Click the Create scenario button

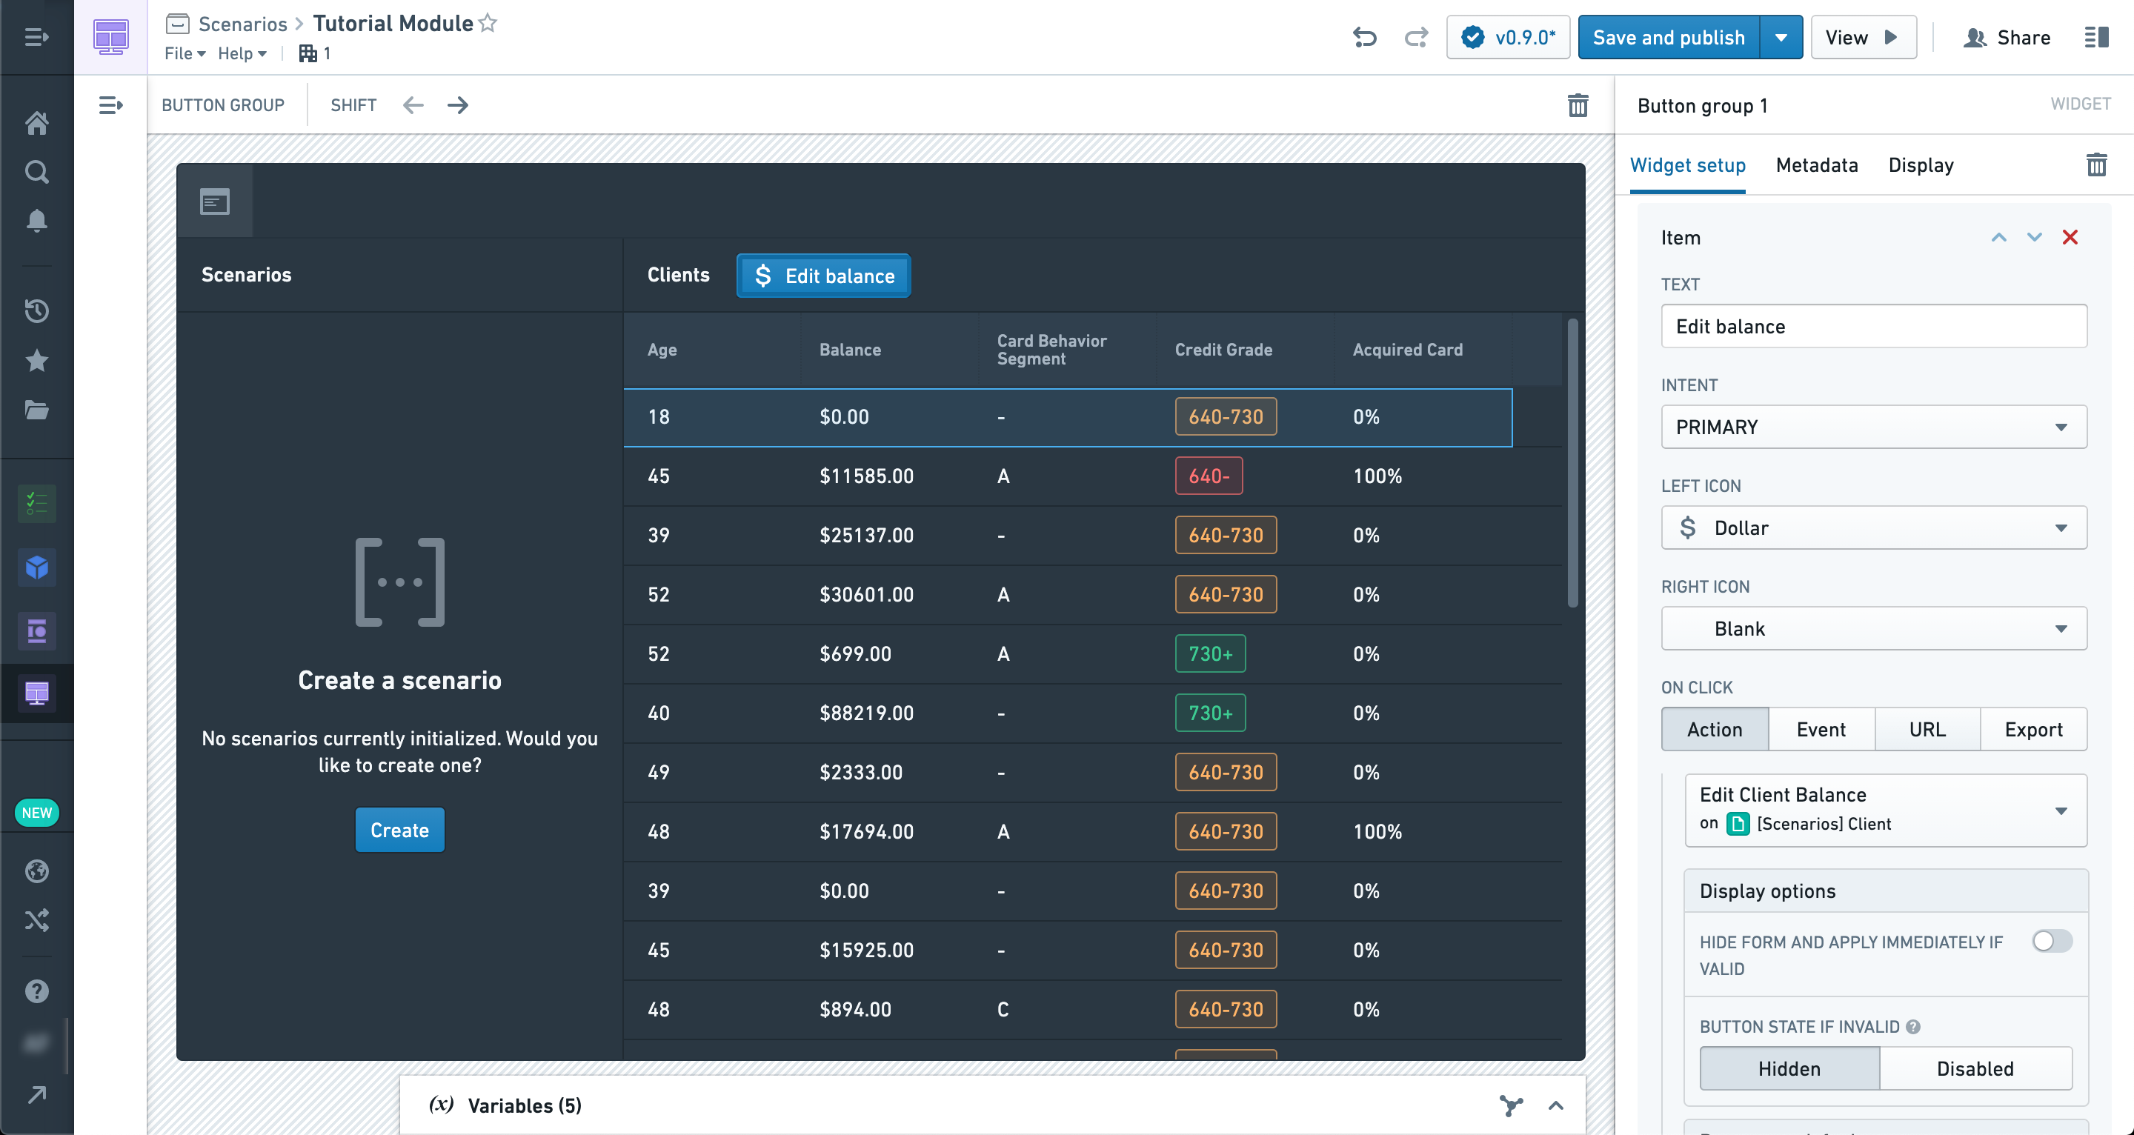(399, 830)
